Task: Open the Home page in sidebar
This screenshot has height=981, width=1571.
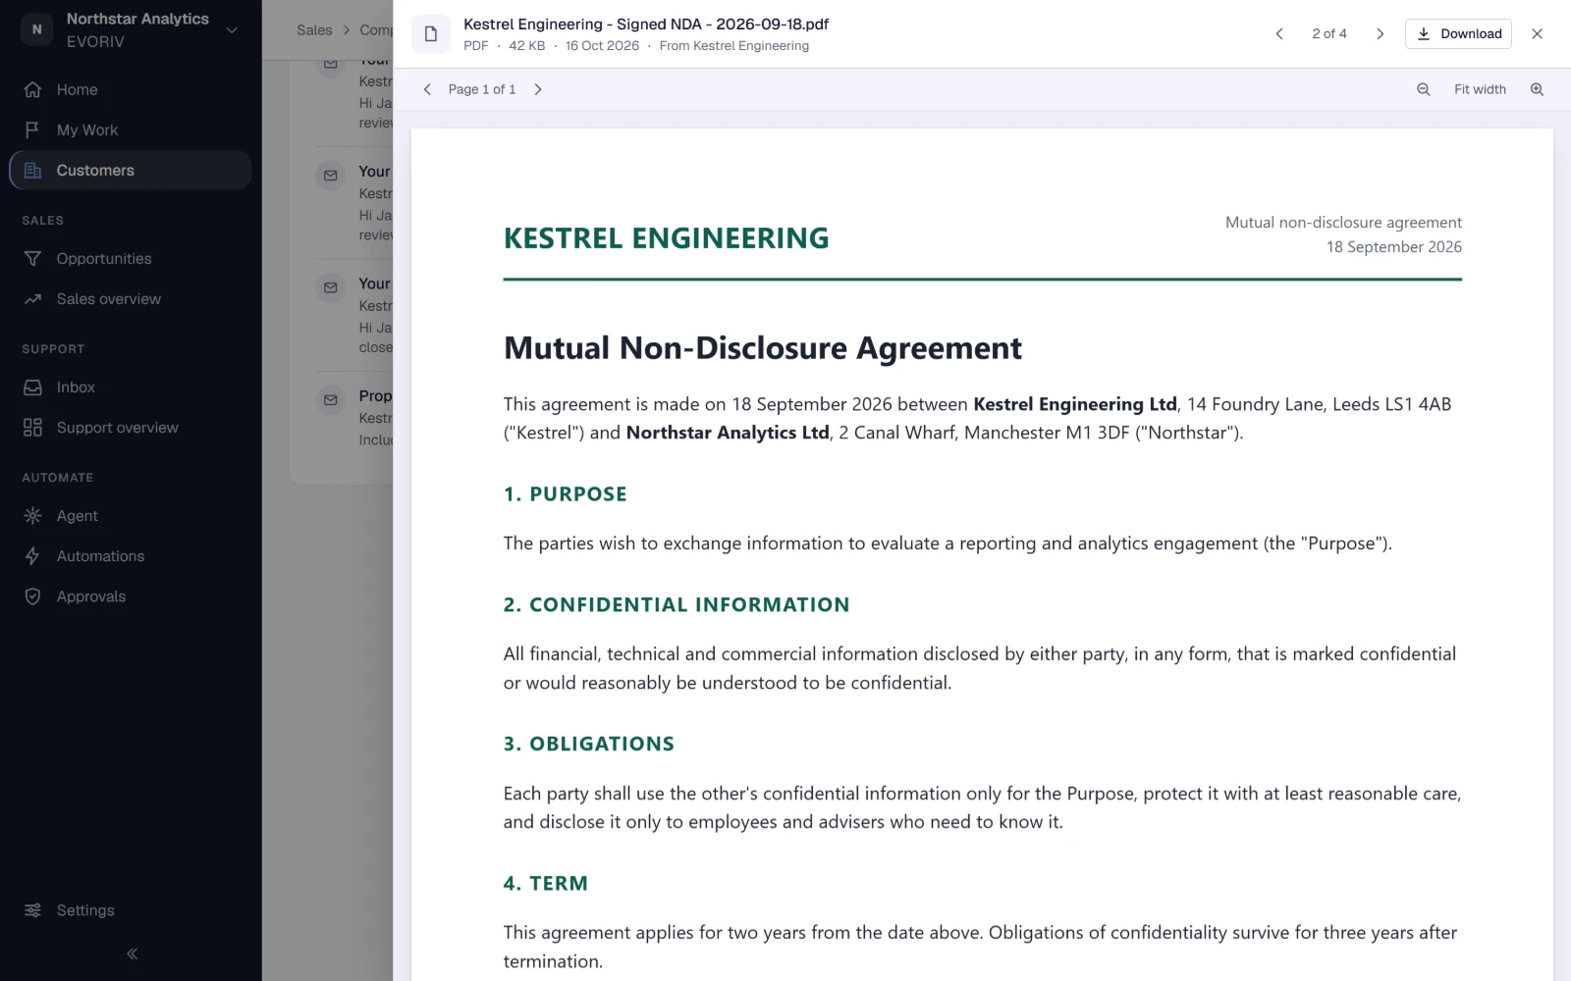Action: [x=130, y=89]
